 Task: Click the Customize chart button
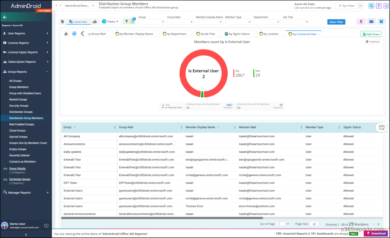[372, 41]
